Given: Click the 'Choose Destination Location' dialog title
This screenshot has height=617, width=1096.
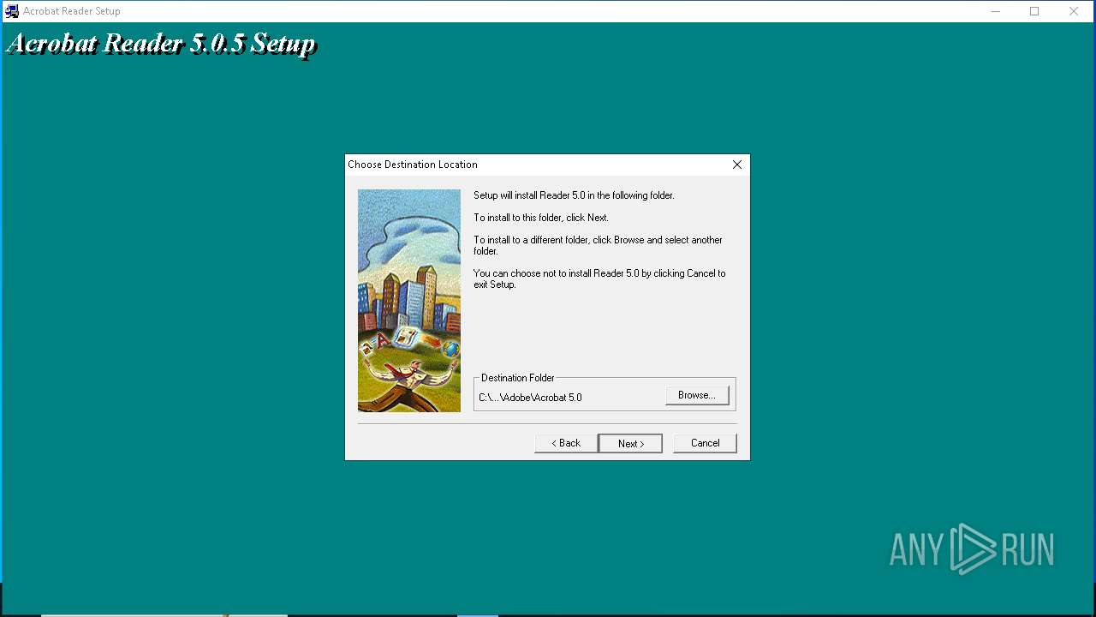Looking at the screenshot, I should (x=413, y=165).
